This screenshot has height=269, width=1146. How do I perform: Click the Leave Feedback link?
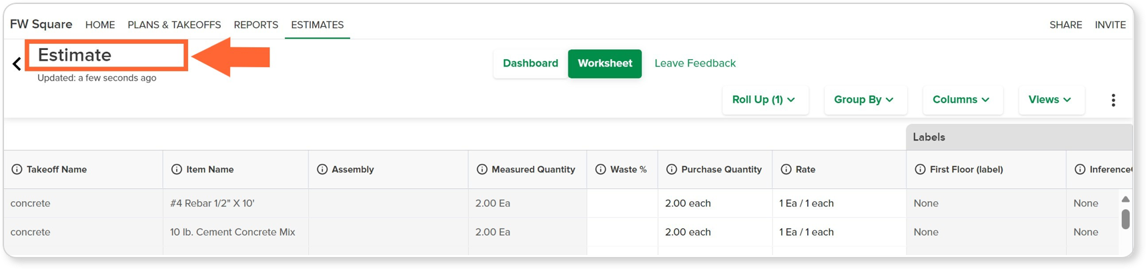[x=695, y=63]
